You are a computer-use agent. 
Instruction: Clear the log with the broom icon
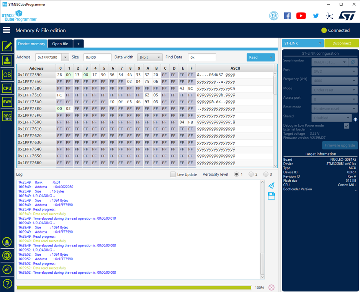tap(272, 185)
